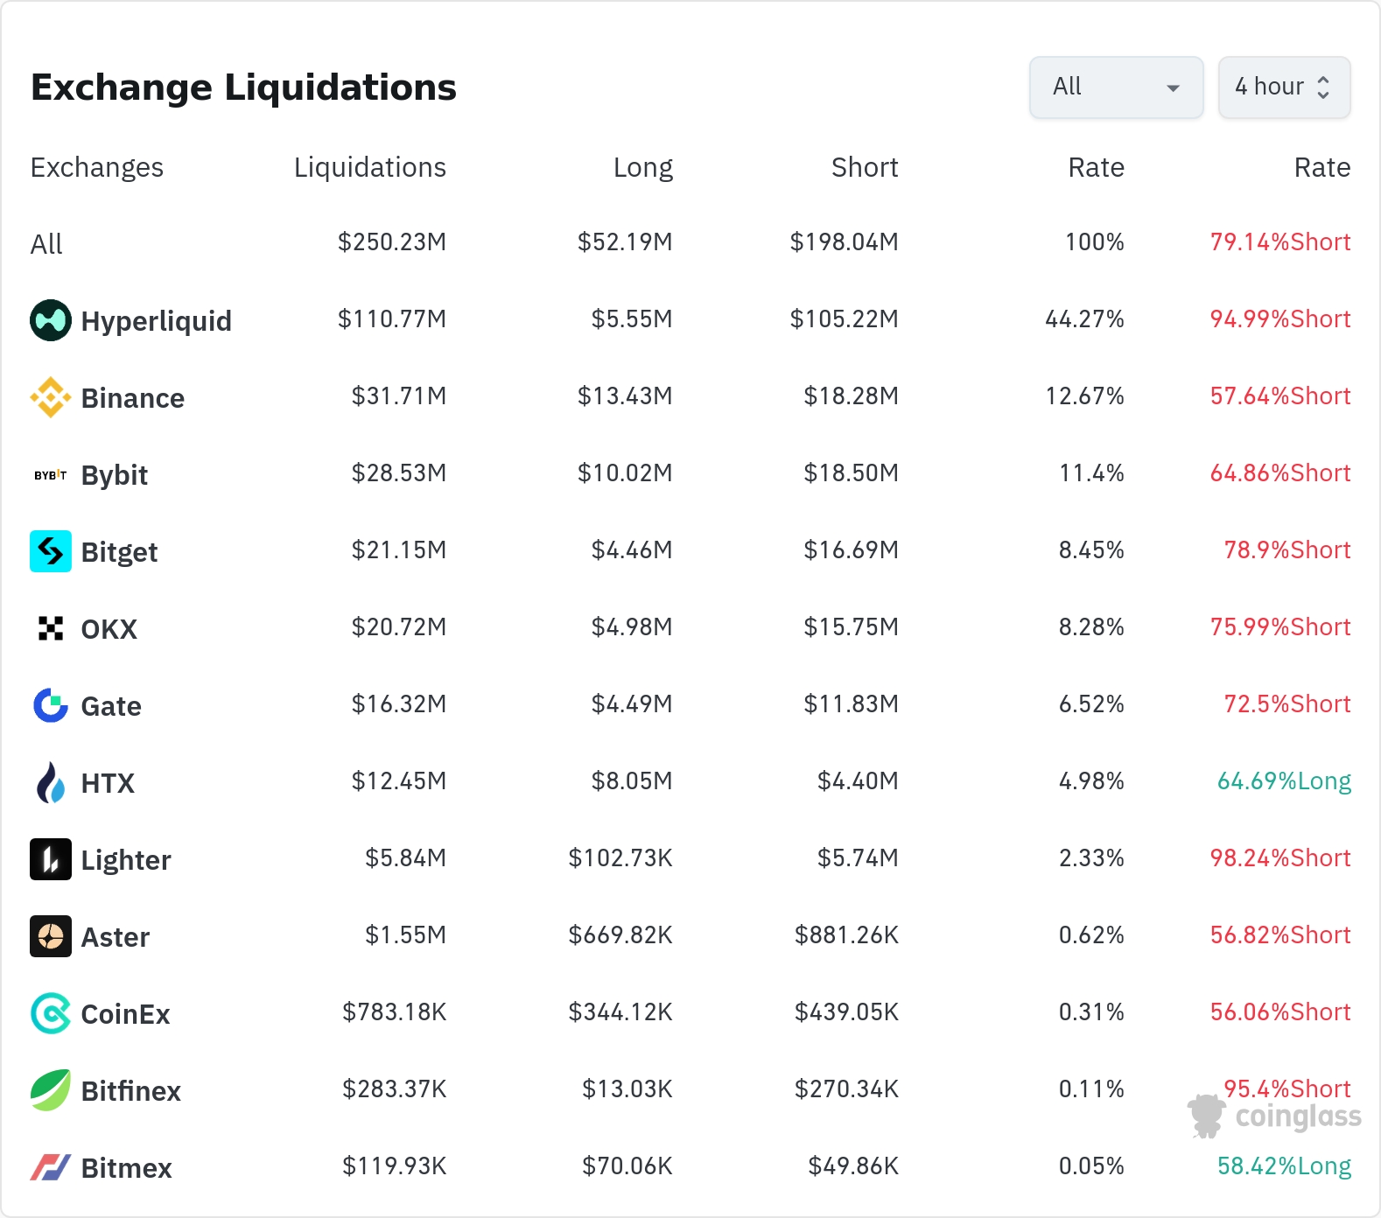The height and width of the screenshot is (1218, 1381).
Task: Click the Gate logo icon
Action: point(51,705)
